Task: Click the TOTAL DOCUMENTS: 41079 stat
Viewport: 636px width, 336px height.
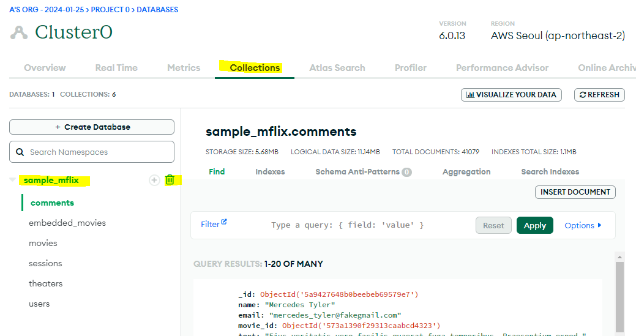Action: 436,152
